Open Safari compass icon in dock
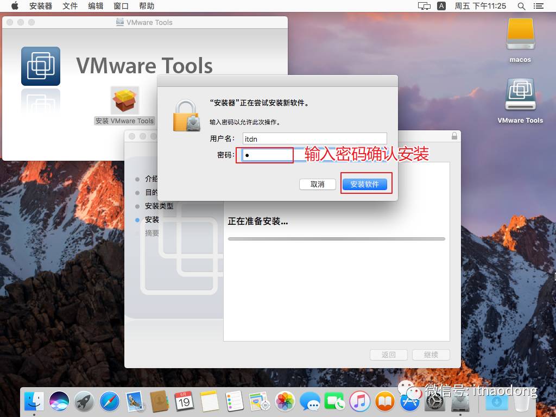The height and width of the screenshot is (417, 556). 109,401
